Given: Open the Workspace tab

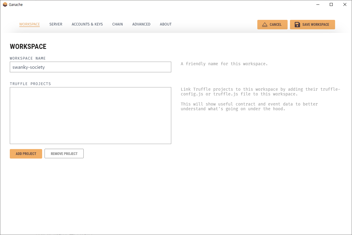Looking at the screenshot, I should tap(29, 24).
